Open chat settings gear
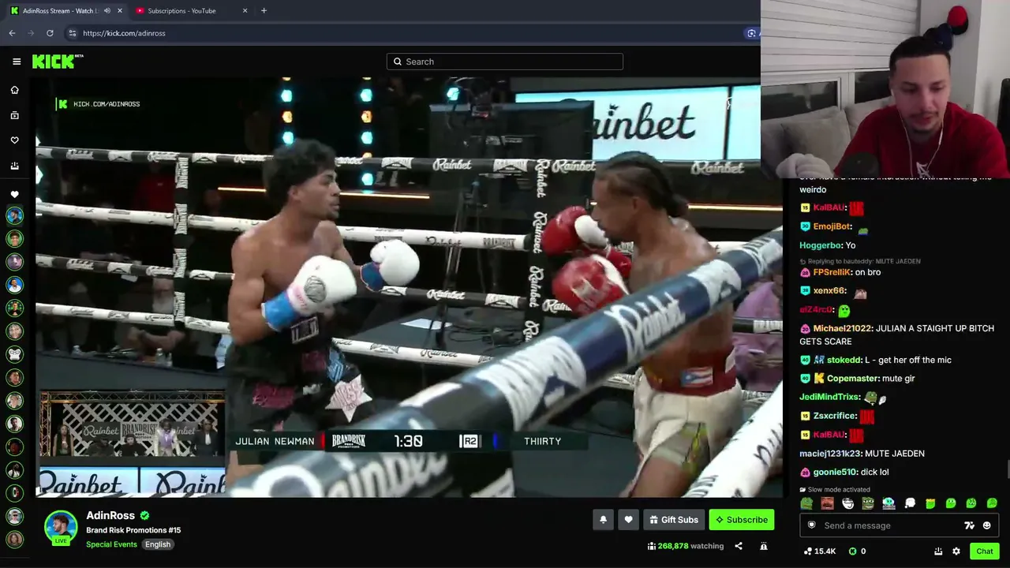This screenshot has width=1010, height=568. tap(956, 551)
